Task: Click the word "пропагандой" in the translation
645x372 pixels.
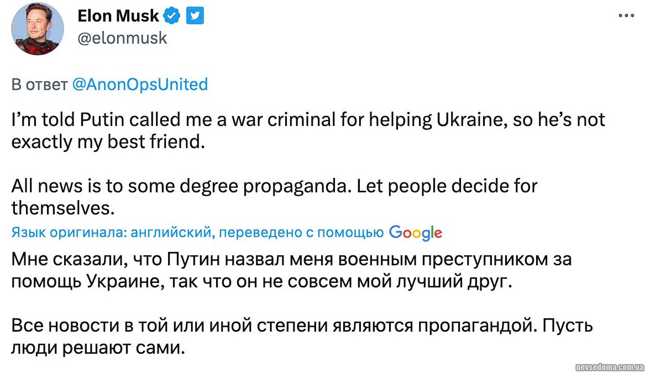Action: [476, 326]
